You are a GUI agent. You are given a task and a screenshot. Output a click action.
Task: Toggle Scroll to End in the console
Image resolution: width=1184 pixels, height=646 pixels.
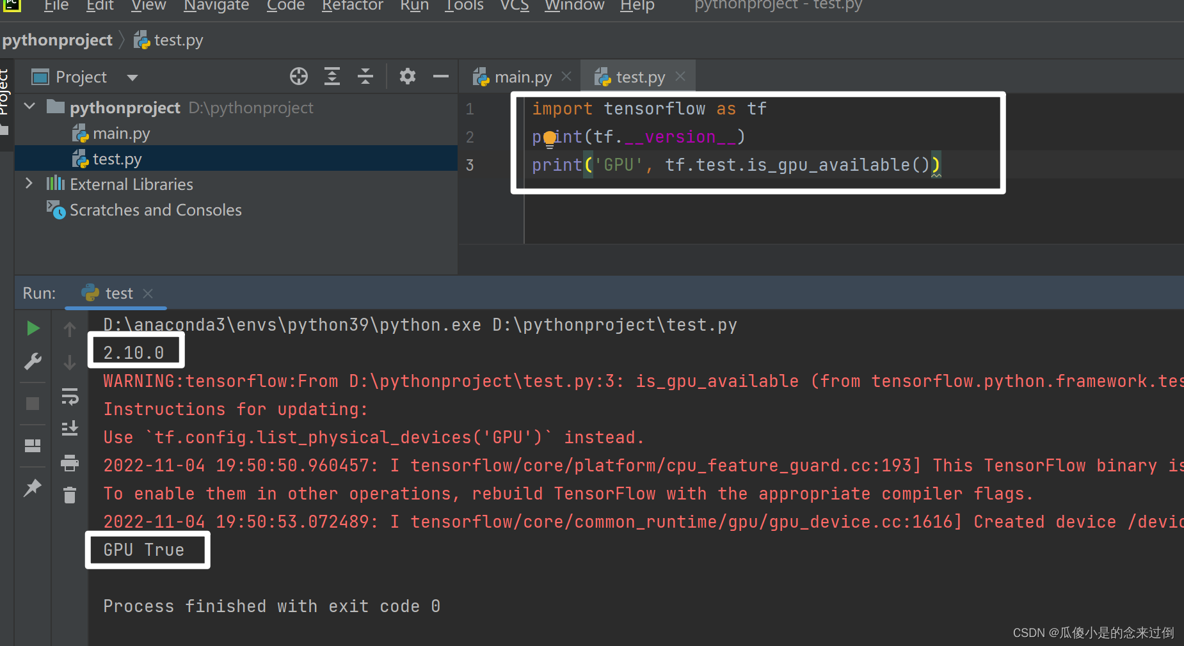pyautogui.click(x=70, y=428)
